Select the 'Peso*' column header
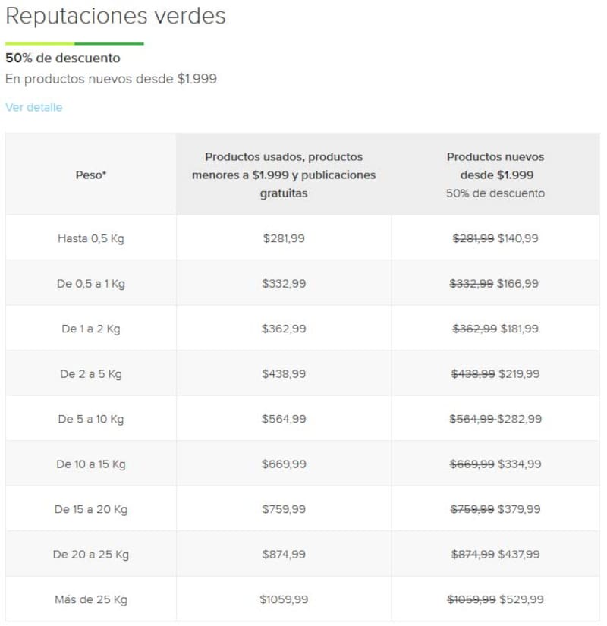Image resolution: width=607 pixels, height=626 pixels. pyautogui.click(x=91, y=175)
